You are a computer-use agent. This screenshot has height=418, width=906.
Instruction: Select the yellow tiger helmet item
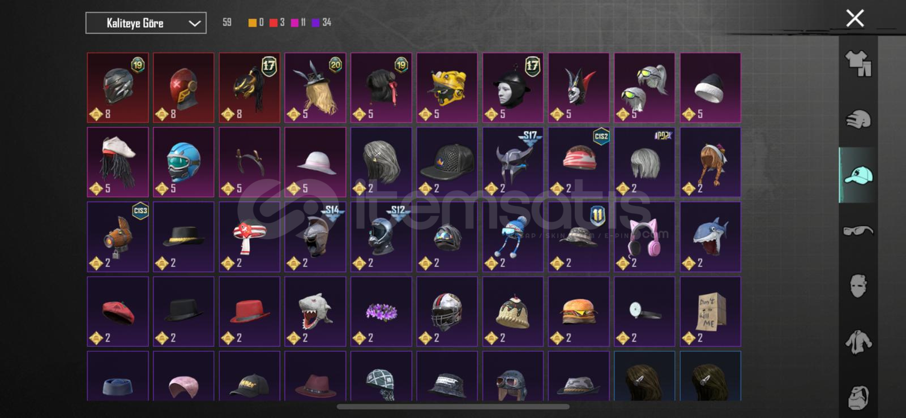447,88
